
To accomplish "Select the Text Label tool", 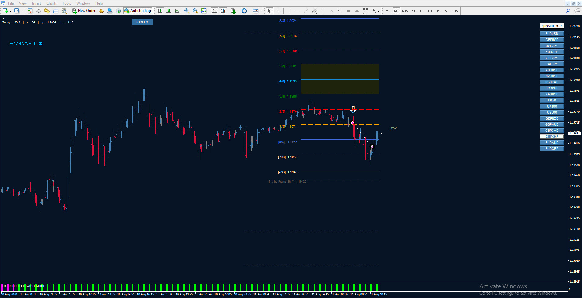I will (340, 11).
